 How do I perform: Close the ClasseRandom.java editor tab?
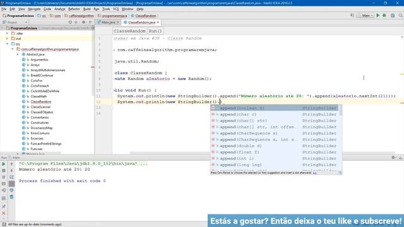click(158, 23)
